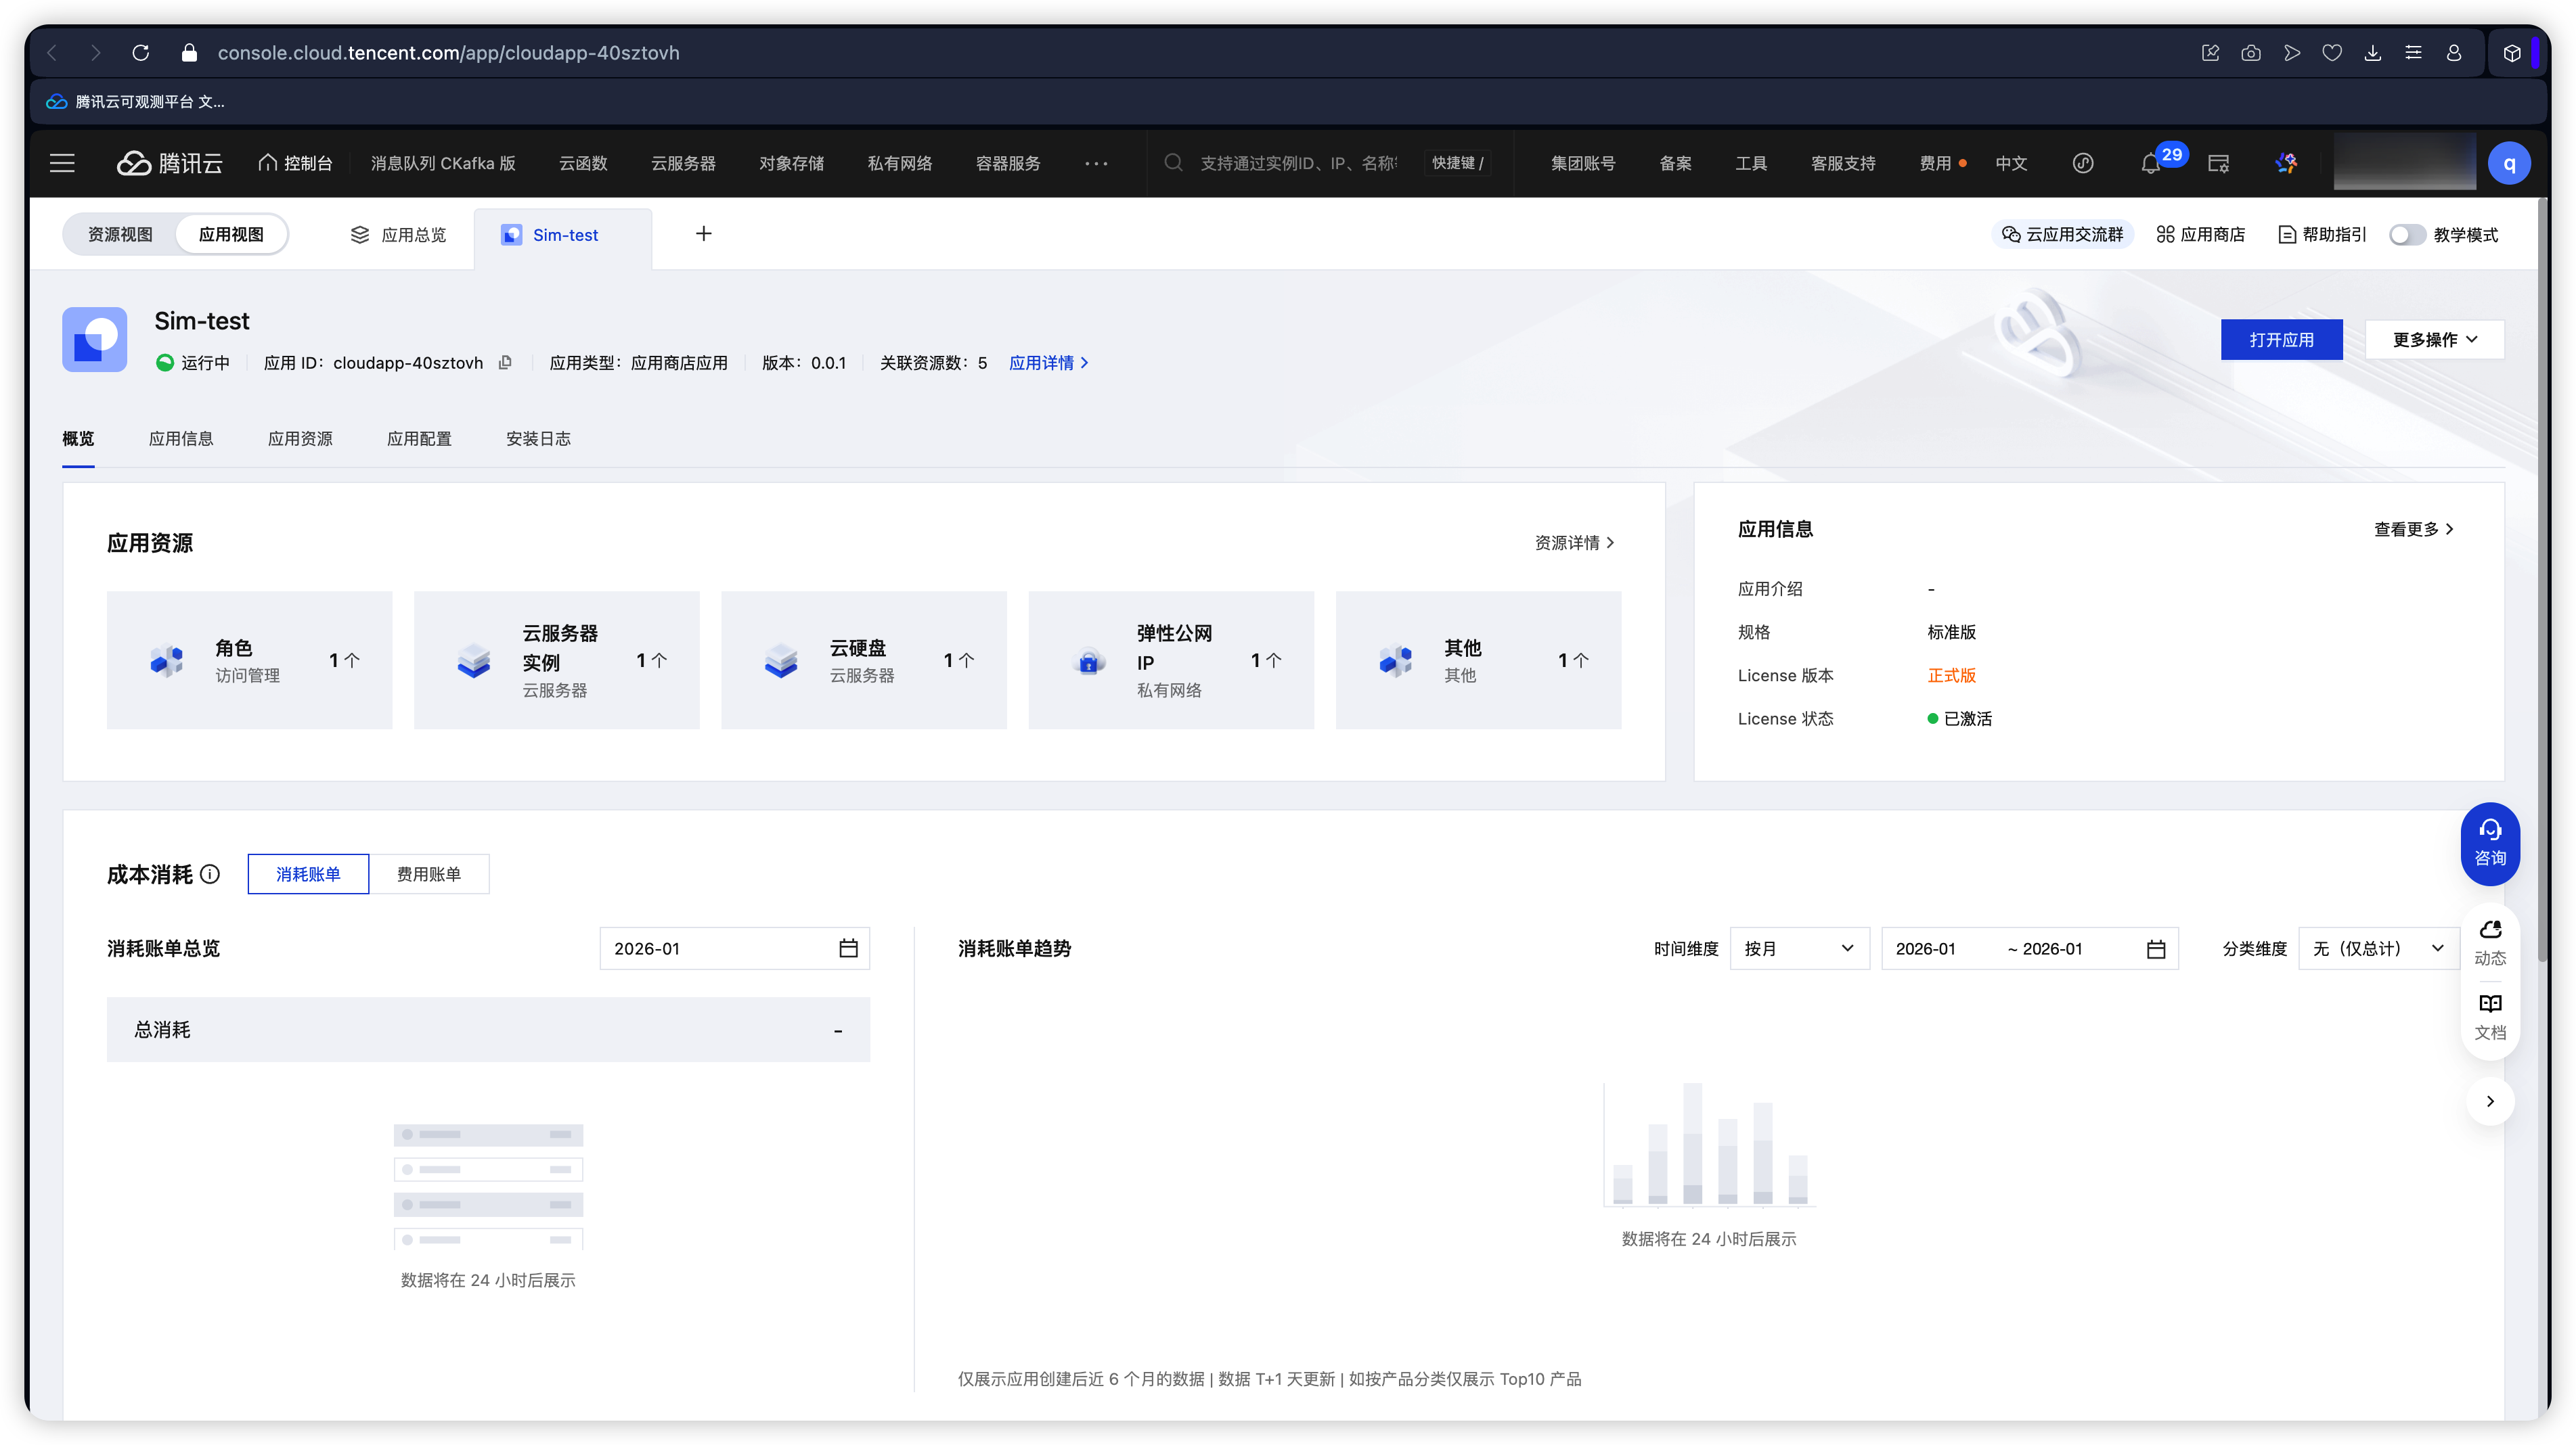Open the 安装日志 tab
Viewport: 2576px width, 1445px height.
(x=538, y=438)
